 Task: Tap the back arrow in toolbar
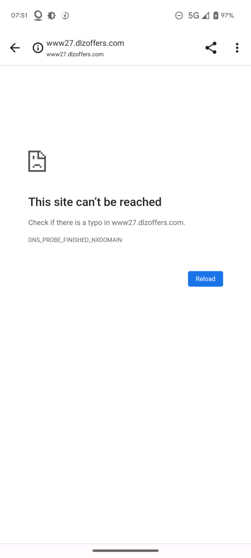[x=15, y=48]
